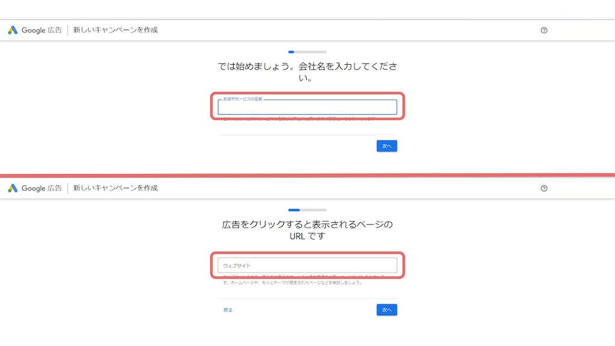Open the help icon in the upper panel header
The height and width of the screenshot is (346, 615).
(544, 30)
